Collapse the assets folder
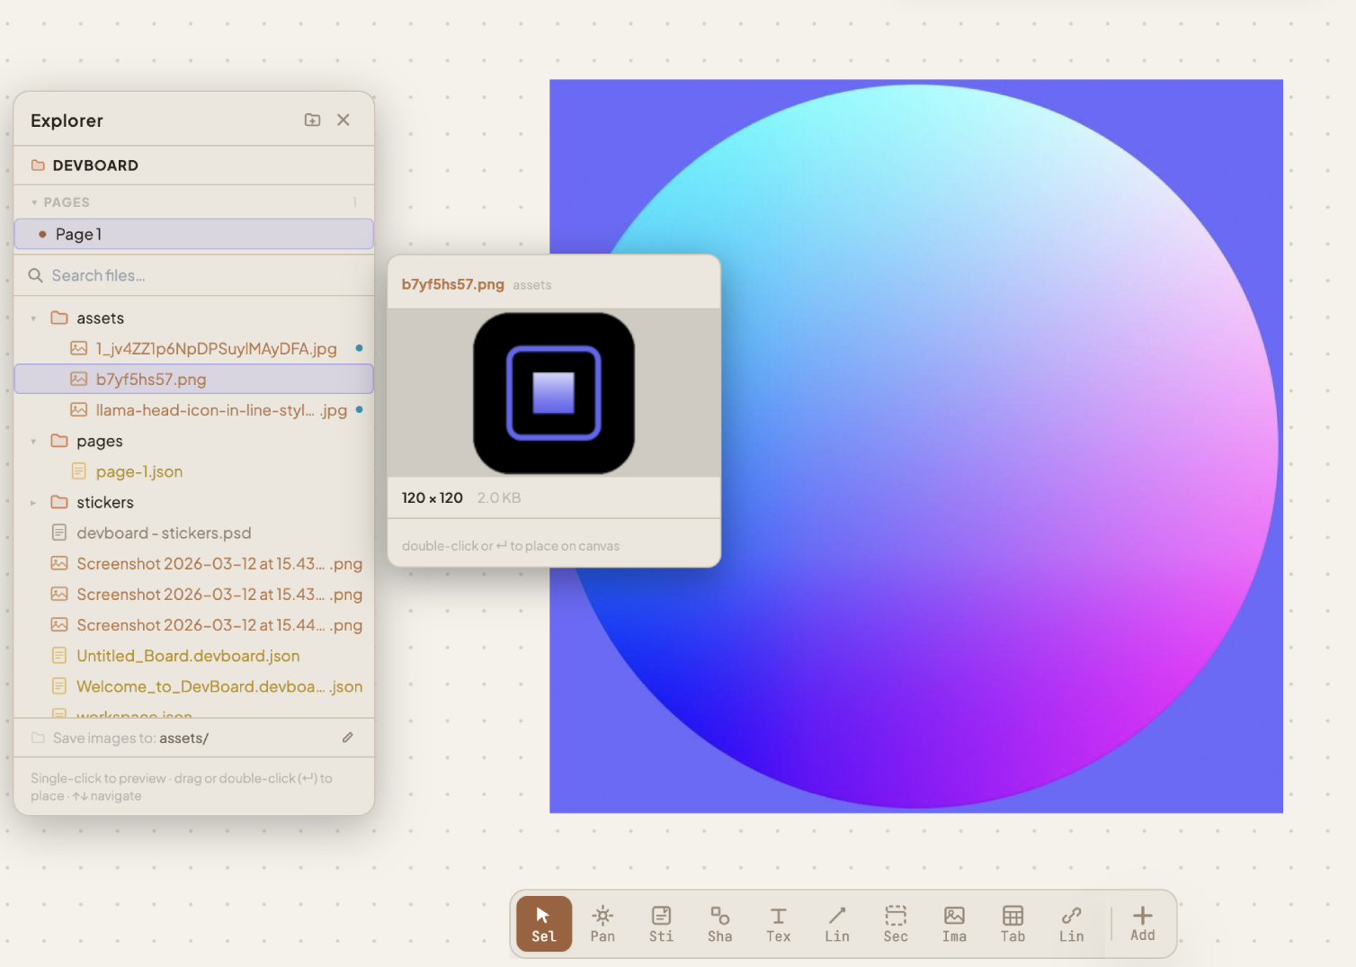The image size is (1356, 967). point(33,318)
